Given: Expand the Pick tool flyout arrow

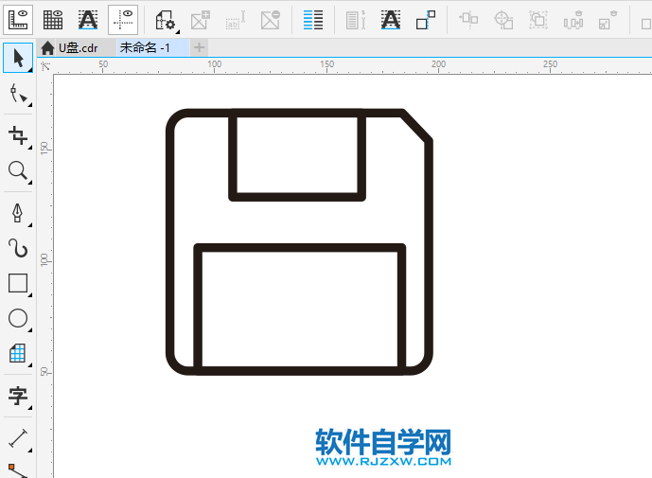Looking at the screenshot, I should click(30, 70).
